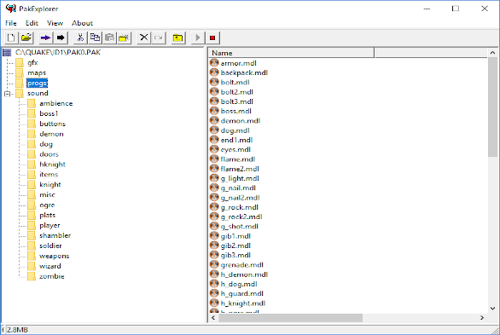Click the maps folder icon
500x335 pixels.
pos(20,73)
